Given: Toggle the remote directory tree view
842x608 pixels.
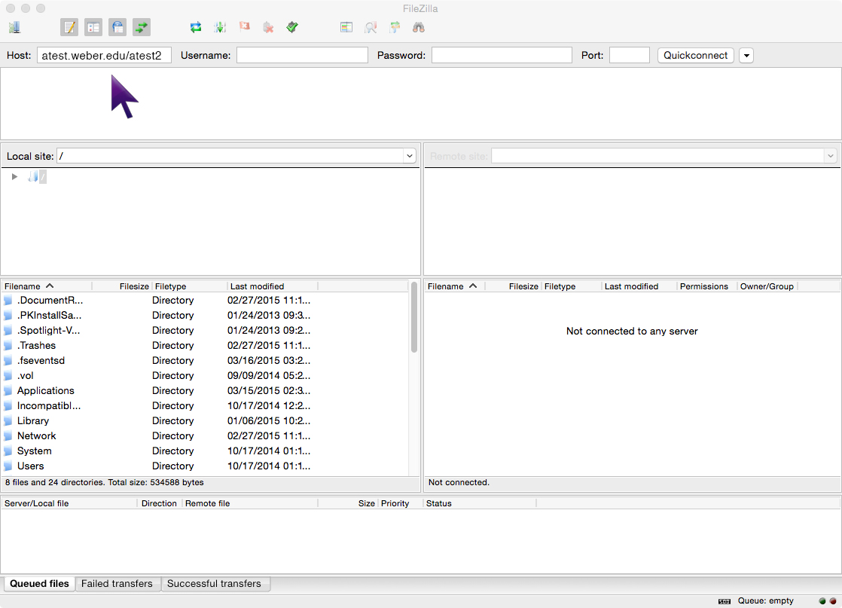Looking at the screenshot, I should (x=117, y=28).
